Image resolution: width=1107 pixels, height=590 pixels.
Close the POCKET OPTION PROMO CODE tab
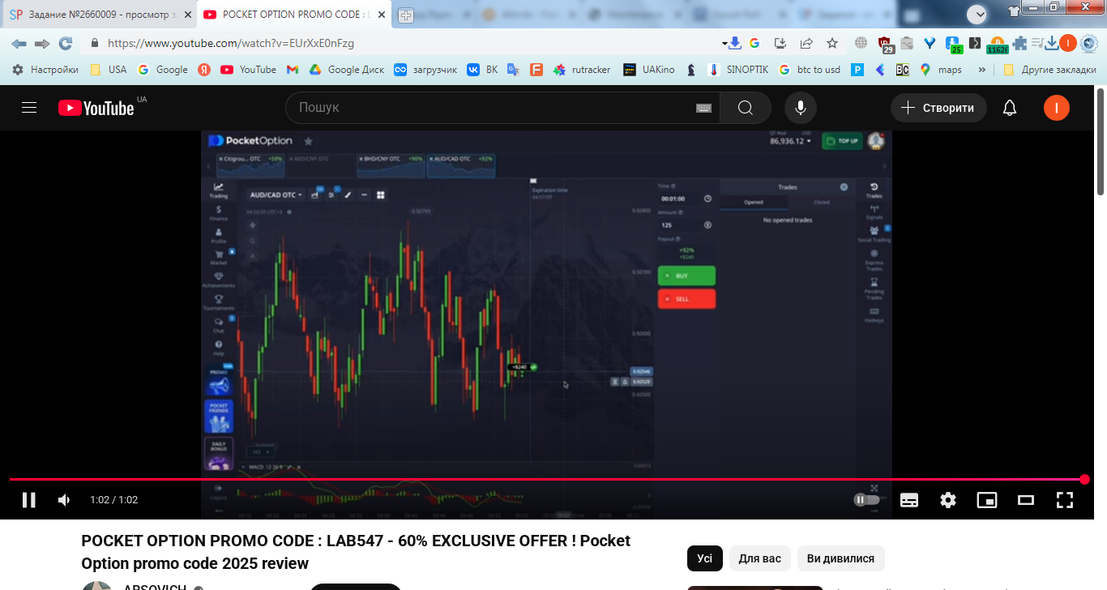coord(382,15)
